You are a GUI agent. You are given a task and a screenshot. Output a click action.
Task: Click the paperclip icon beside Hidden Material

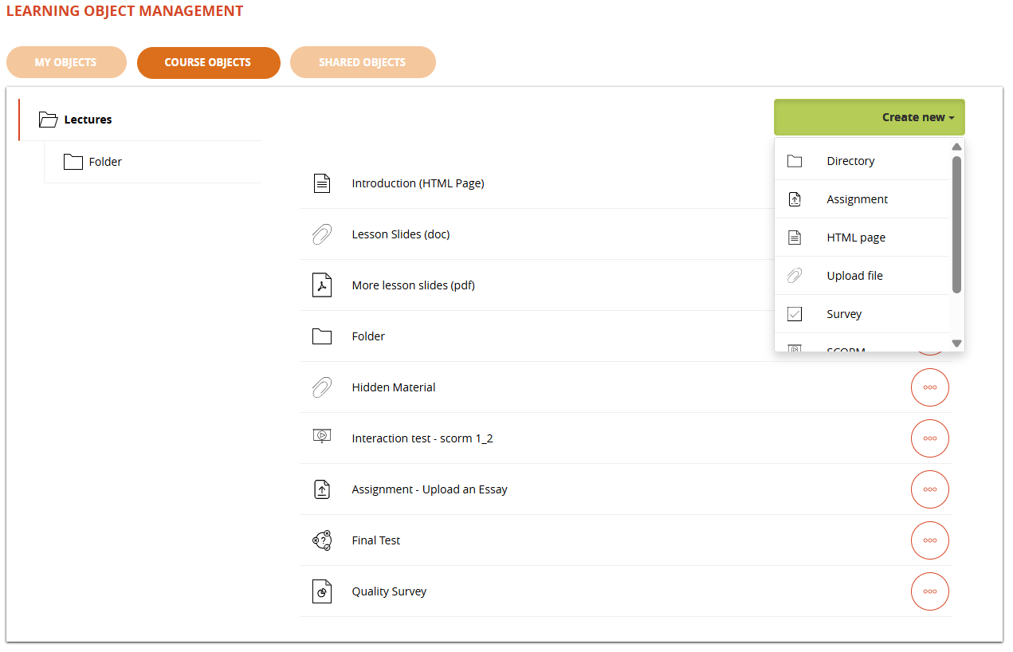click(321, 387)
